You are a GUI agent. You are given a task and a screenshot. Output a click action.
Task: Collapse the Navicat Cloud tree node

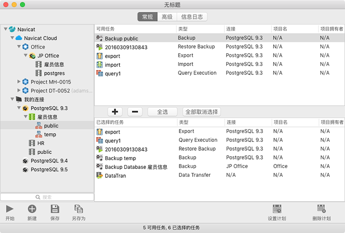[12, 38]
